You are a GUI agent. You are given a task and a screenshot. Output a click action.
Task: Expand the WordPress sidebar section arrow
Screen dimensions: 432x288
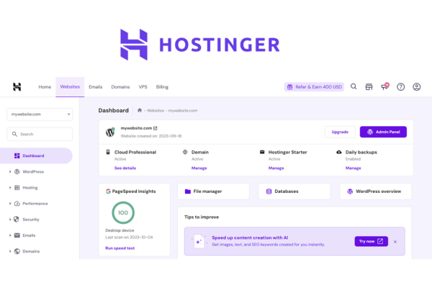tap(10, 171)
